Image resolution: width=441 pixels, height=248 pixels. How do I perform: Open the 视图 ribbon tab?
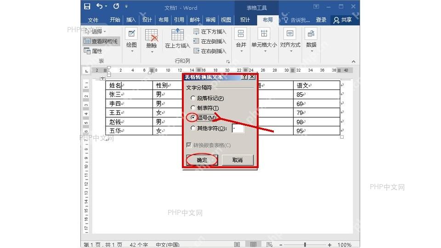click(226, 20)
